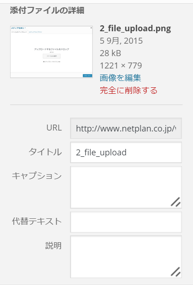Click the 説明 label text

point(53,245)
